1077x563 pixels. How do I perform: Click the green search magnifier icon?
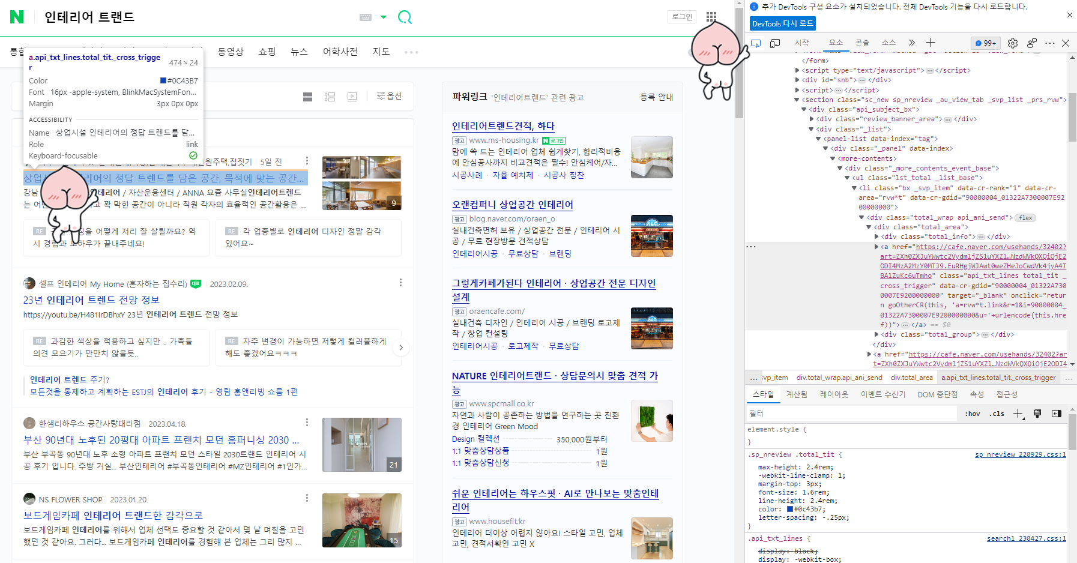point(405,17)
